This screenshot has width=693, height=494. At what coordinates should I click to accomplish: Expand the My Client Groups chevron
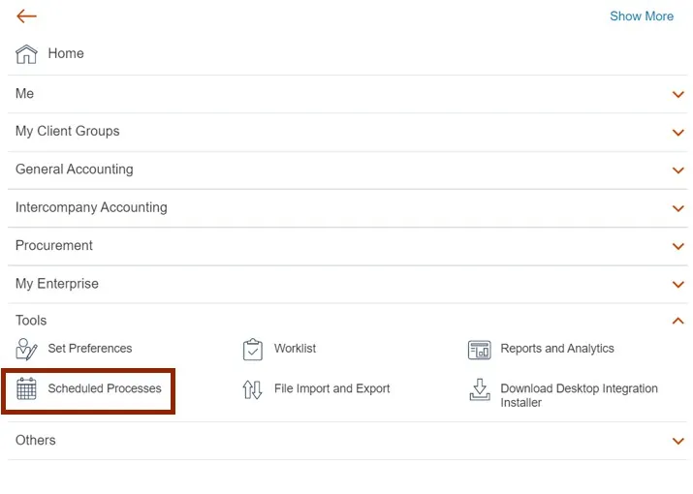(678, 132)
